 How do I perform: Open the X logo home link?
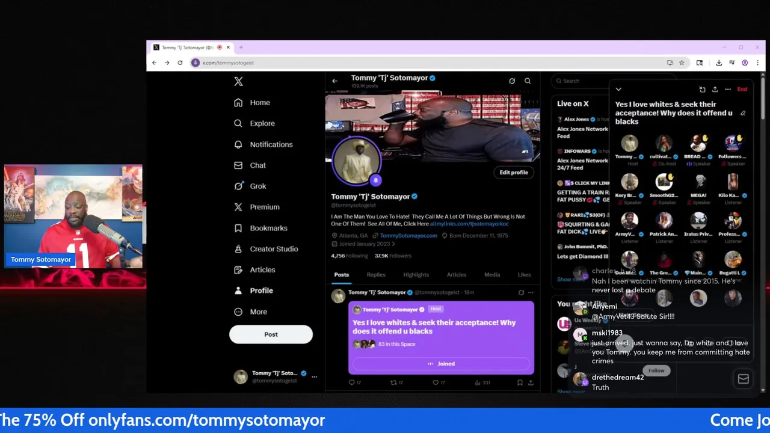click(x=238, y=81)
